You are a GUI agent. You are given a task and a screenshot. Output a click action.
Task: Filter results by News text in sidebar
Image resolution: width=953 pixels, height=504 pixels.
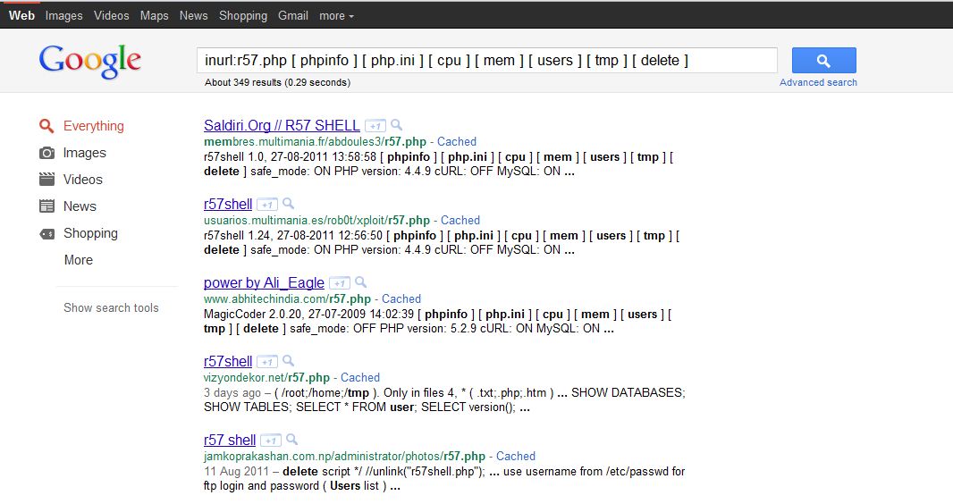point(80,206)
